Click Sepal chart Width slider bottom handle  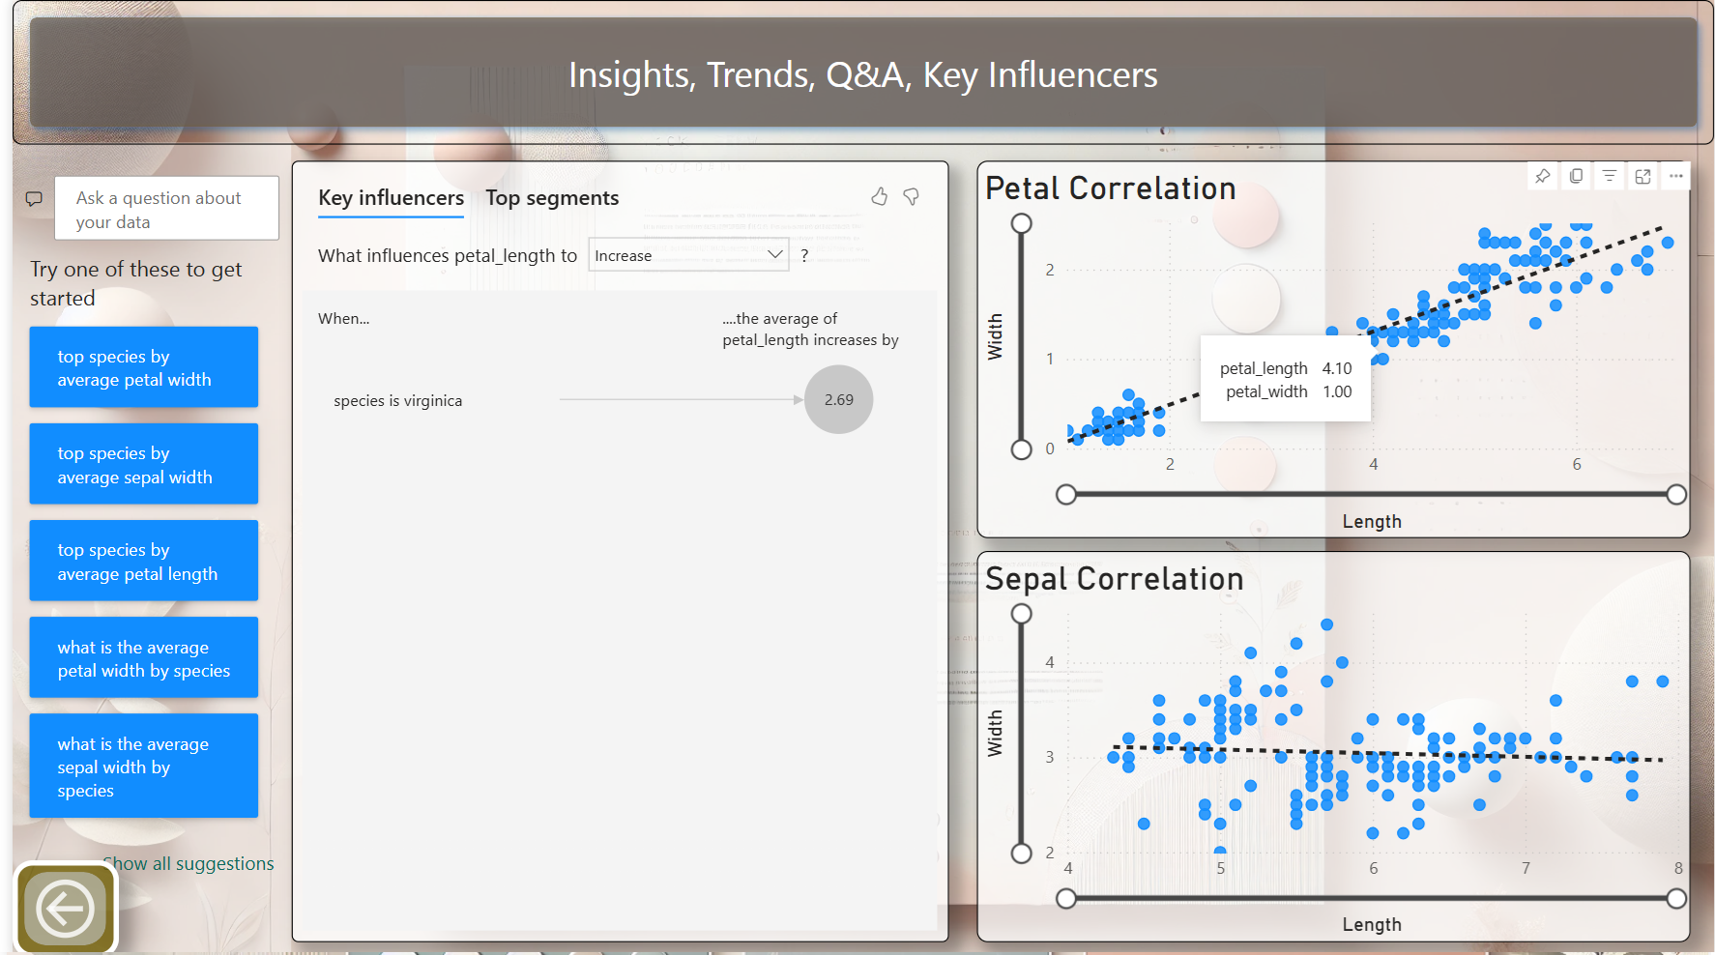point(1021,853)
